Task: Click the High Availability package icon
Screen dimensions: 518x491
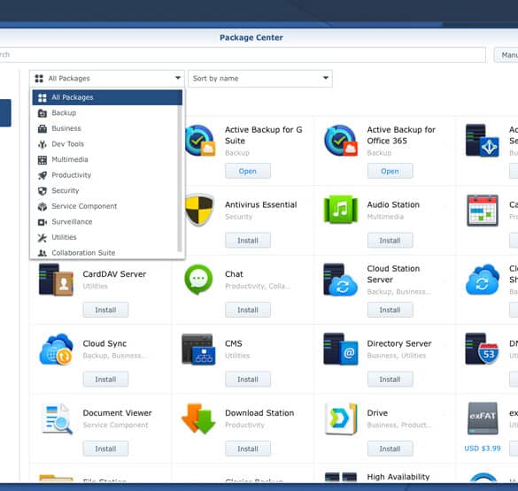Action: click(x=341, y=478)
